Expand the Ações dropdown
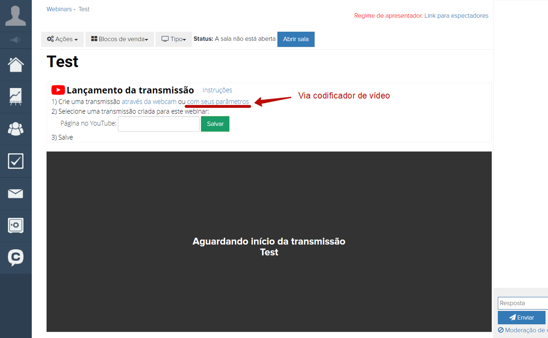 (62, 39)
